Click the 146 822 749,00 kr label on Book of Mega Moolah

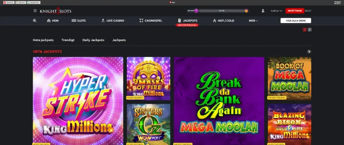277,98
